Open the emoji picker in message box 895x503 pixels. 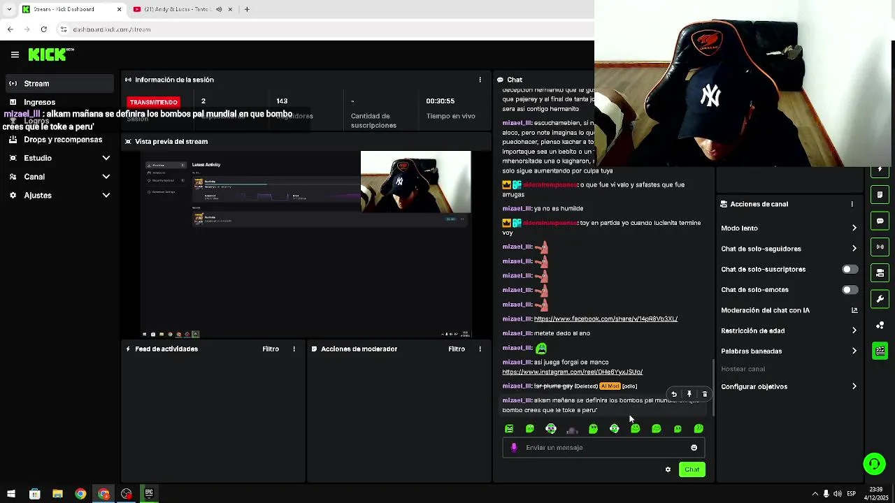click(x=694, y=448)
